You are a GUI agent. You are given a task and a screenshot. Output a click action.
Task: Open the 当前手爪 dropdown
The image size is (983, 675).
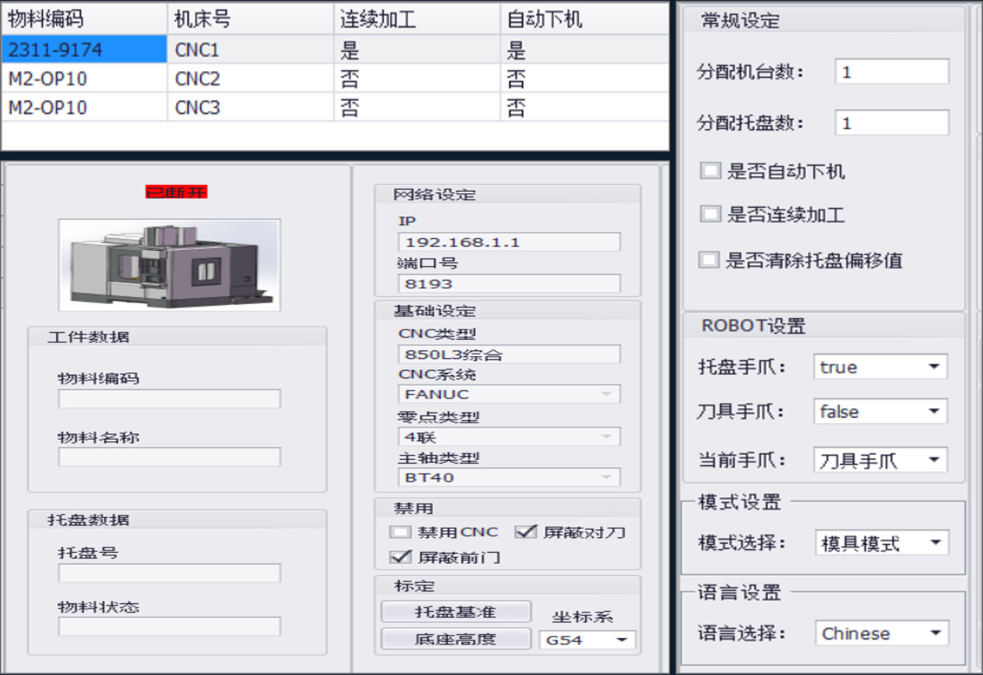(880, 461)
